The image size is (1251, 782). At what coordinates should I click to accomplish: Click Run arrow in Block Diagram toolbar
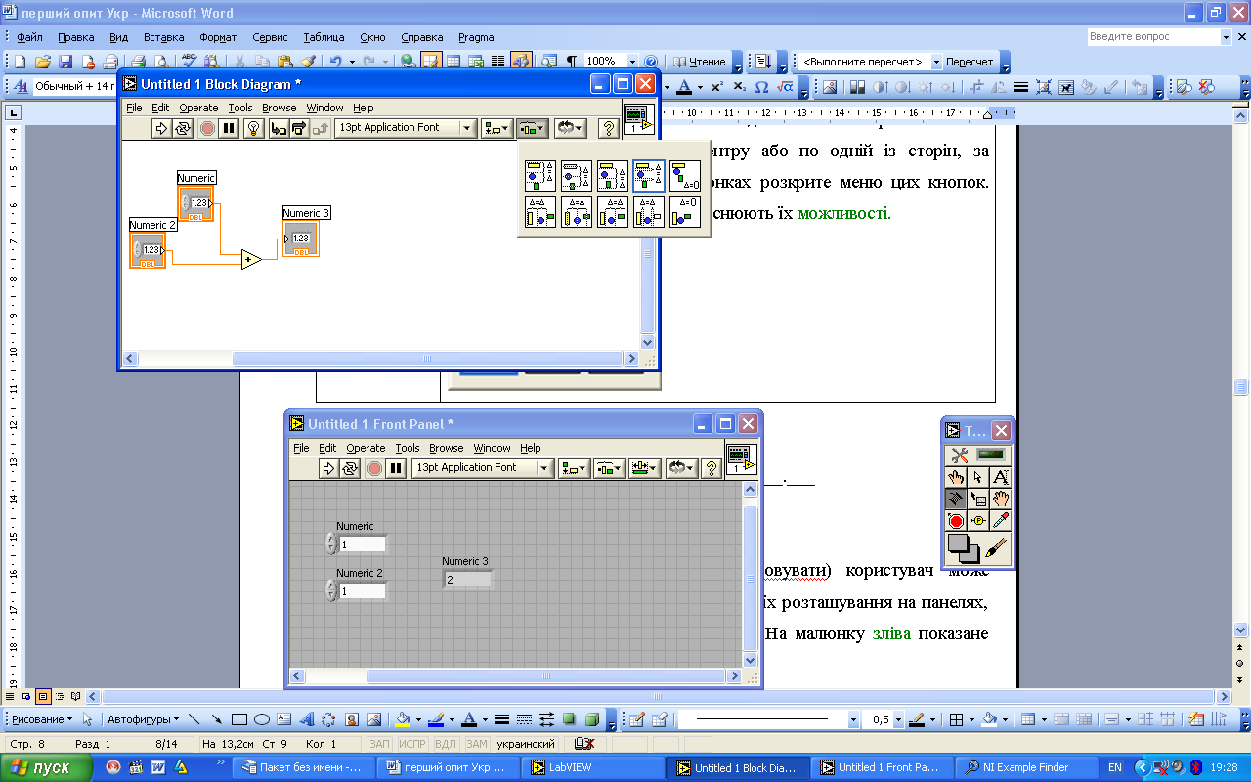coord(163,128)
